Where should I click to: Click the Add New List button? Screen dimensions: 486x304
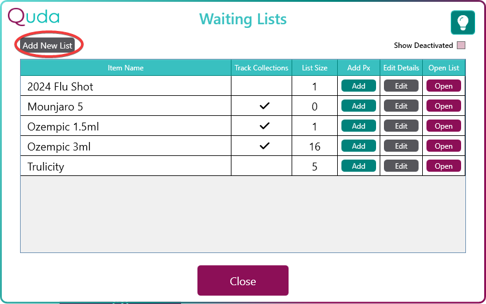pyautogui.click(x=47, y=45)
